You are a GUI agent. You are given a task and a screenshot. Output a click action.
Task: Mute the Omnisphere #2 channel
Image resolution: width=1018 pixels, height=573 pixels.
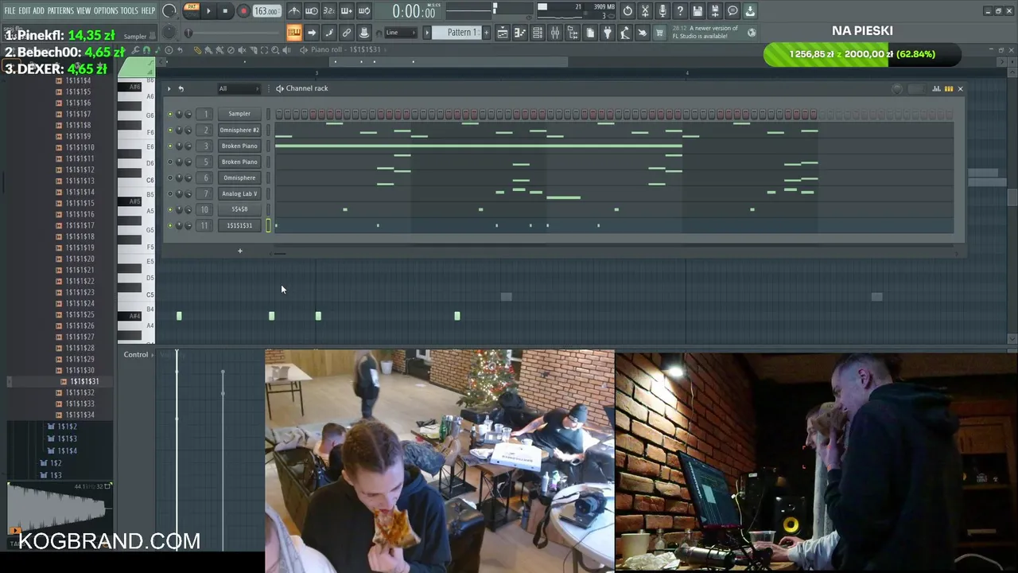pos(169,130)
